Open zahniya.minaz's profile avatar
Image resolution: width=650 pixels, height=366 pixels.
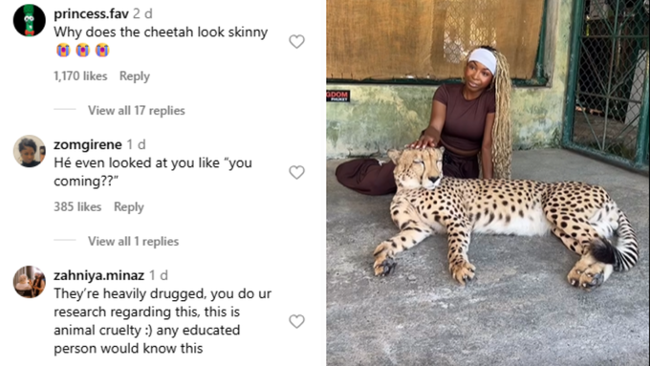pos(29,282)
